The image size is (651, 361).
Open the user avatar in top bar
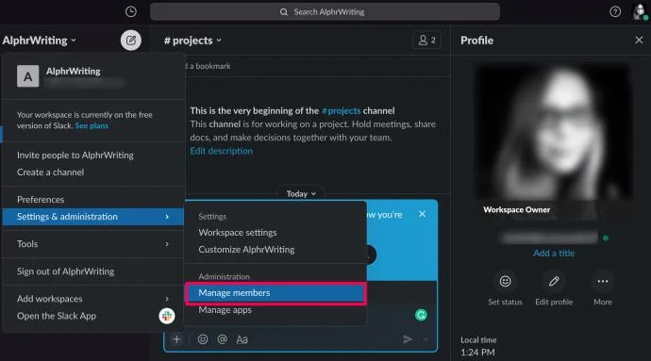pos(640,11)
